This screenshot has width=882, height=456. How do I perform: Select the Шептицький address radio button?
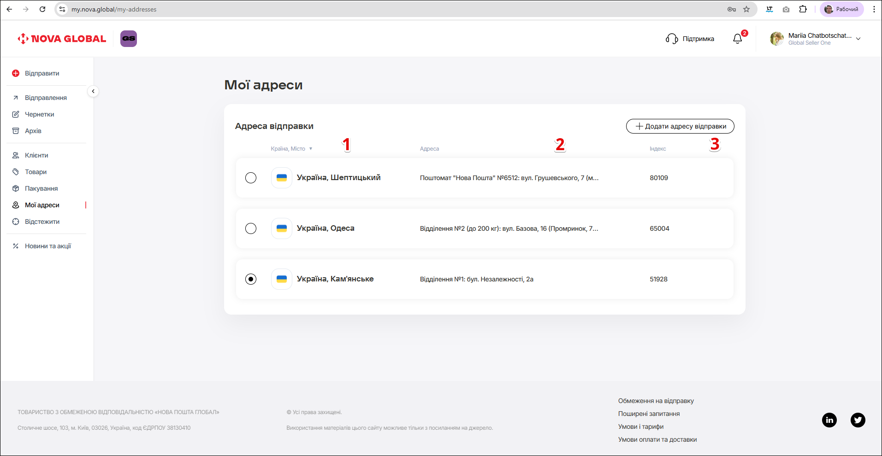pyautogui.click(x=251, y=178)
